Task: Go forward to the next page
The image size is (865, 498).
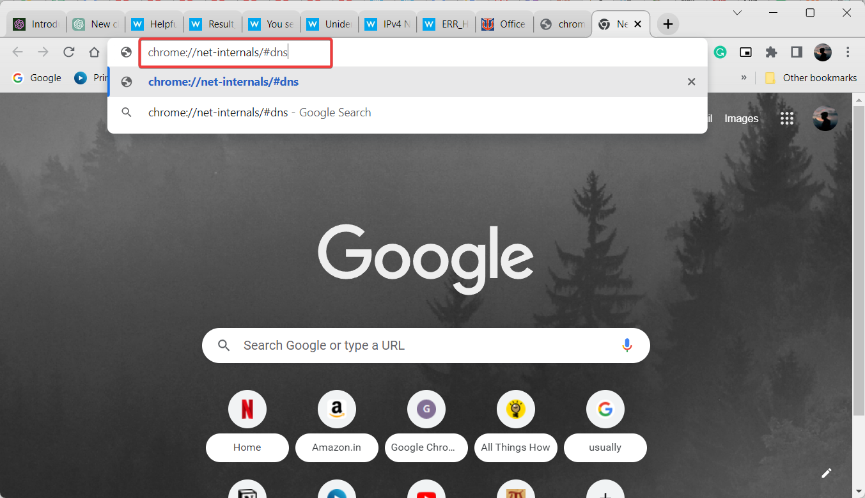Action: [x=43, y=52]
